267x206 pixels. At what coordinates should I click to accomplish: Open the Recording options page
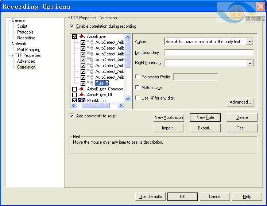[x=26, y=38]
